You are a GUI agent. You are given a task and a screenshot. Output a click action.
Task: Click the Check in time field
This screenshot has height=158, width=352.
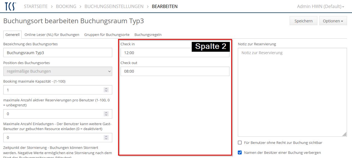(155, 53)
